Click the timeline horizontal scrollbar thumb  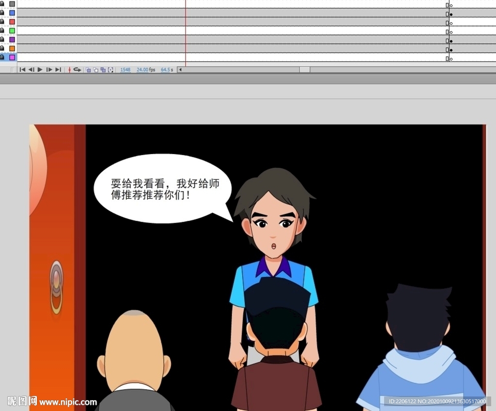coord(305,70)
